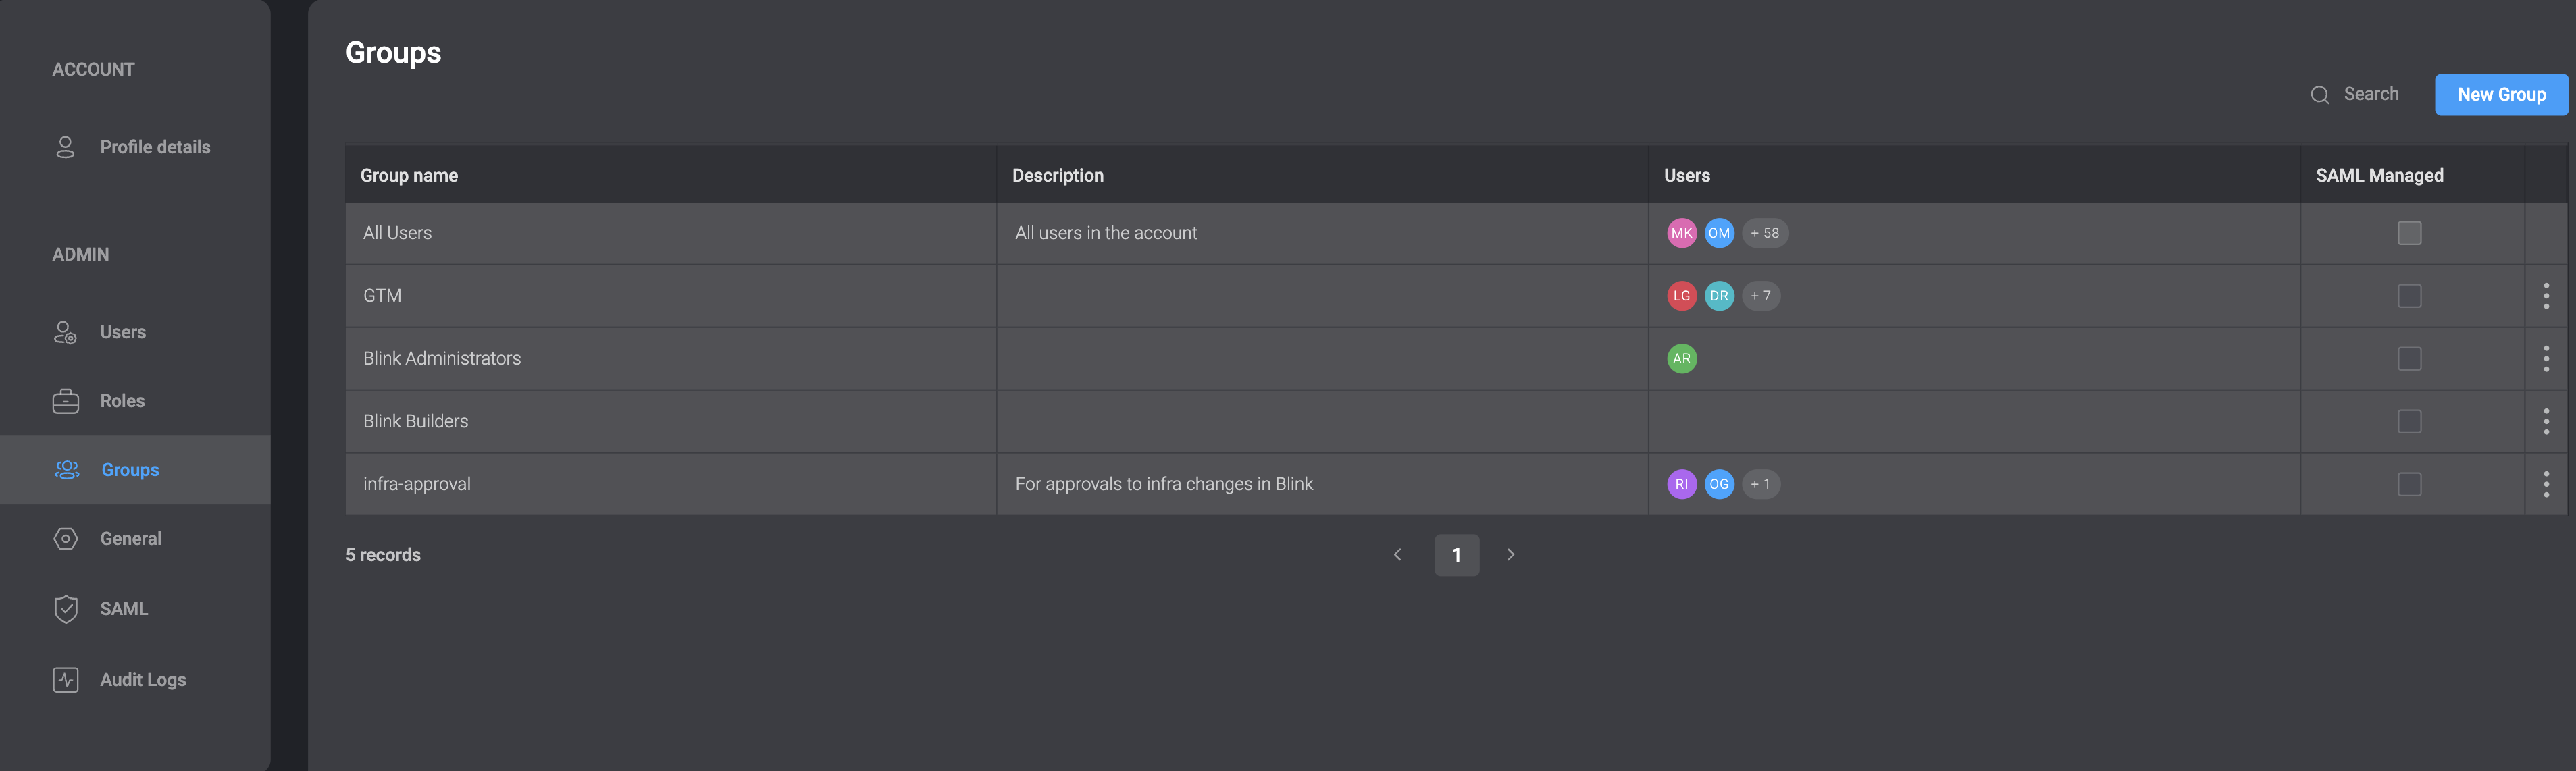Click the search magnifier icon
Screen dimensions: 2576x771
tap(2320, 95)
